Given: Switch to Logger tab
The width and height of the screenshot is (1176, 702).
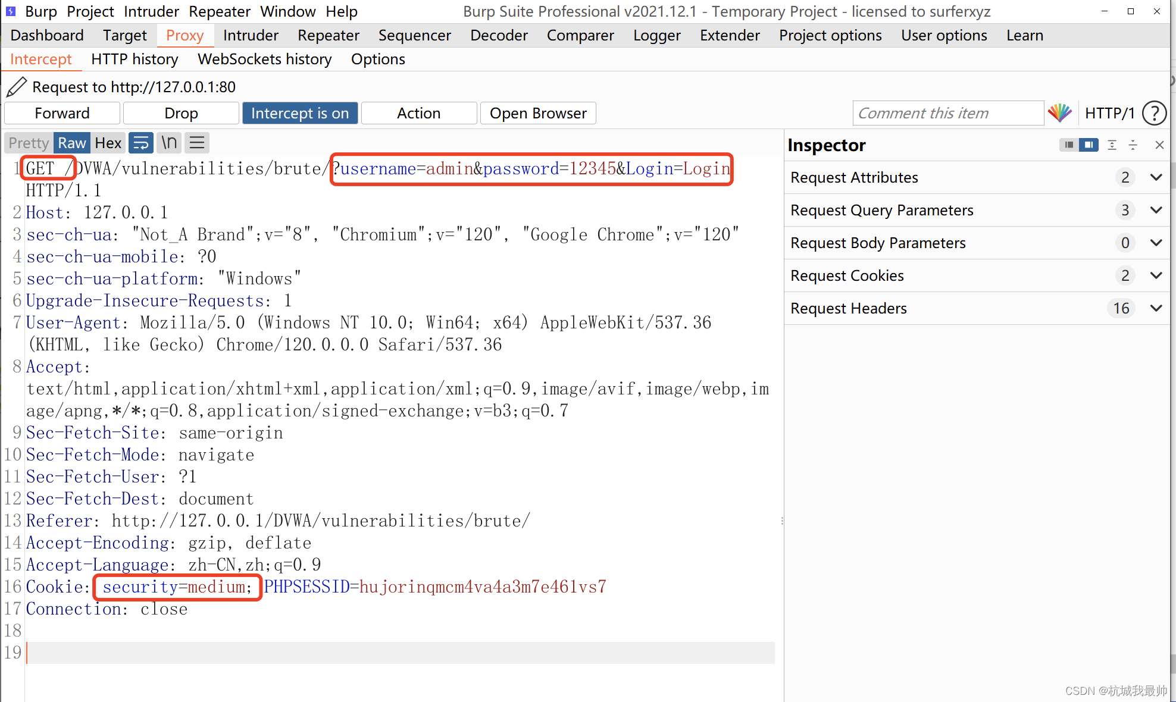Looking at the screenshot, I should 656,35.
